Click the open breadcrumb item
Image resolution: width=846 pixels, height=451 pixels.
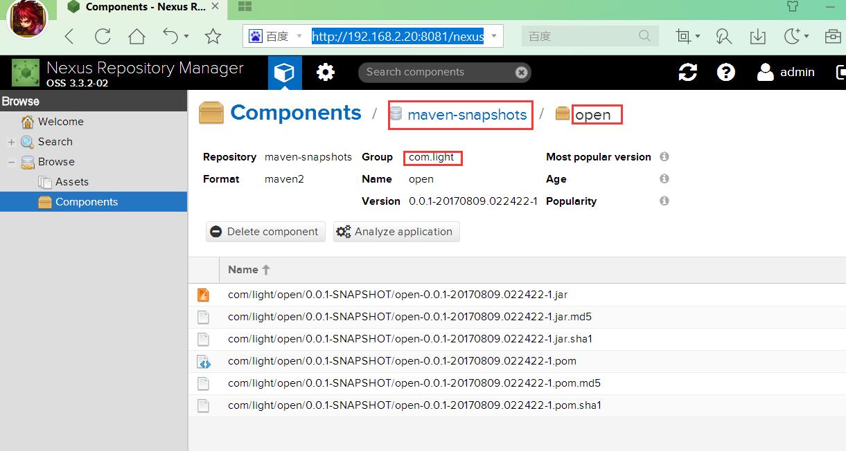coord(593,115)
